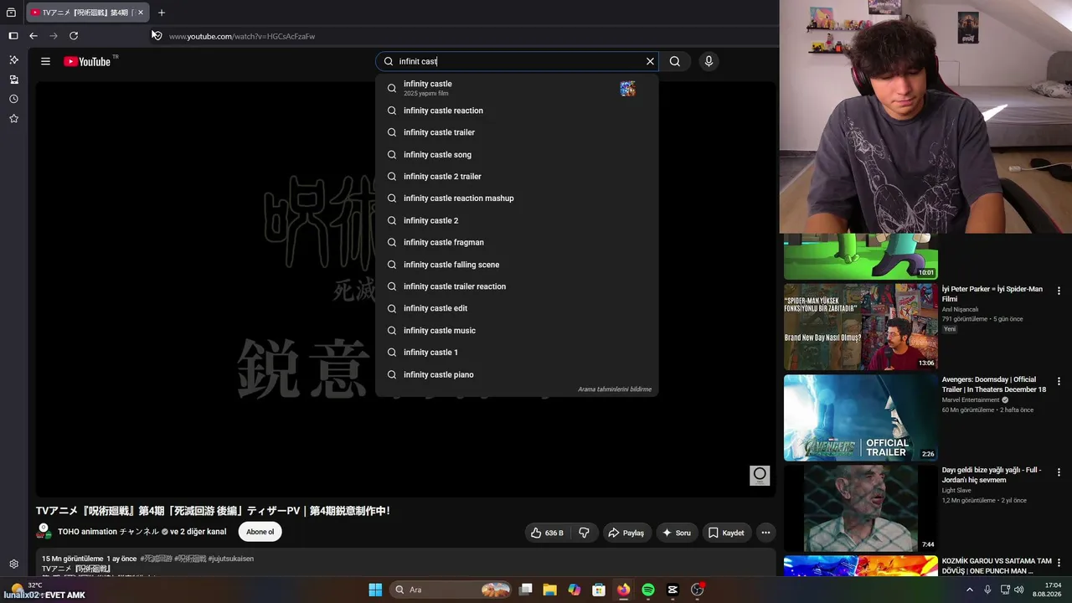The height and width of the screenshot is (603, 1072).
Task: Click the TOHO animation channel avatar
Action: [44, 532]
